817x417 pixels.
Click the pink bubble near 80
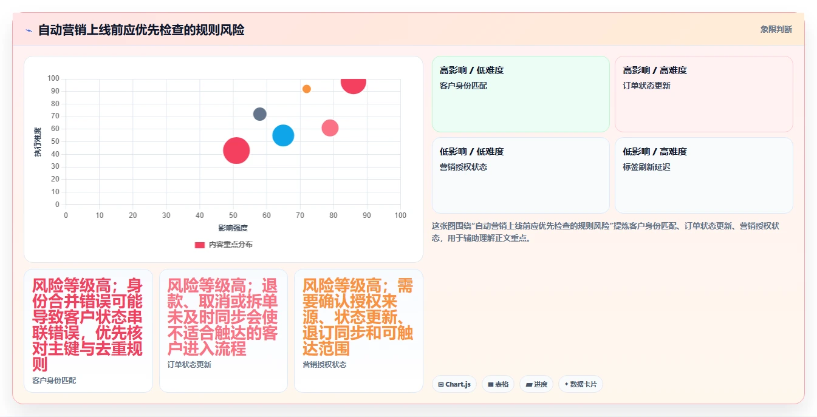(x=330, y=128)
